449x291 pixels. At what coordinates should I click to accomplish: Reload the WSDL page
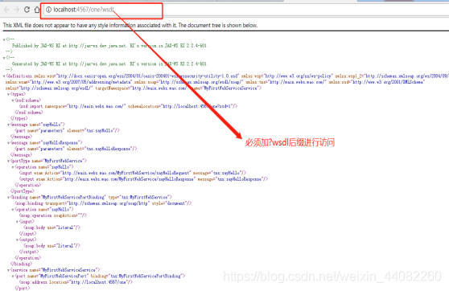click(27, 10)
